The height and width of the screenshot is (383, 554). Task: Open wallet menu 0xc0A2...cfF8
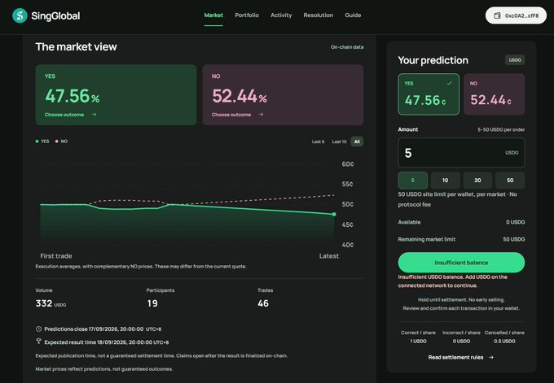click(516, 15)
